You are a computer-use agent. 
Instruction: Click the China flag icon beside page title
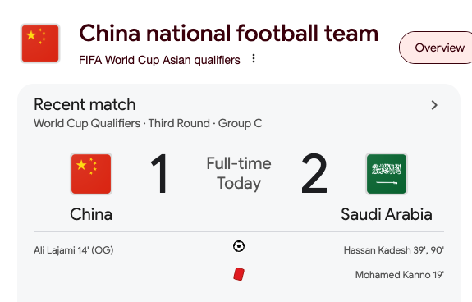[x=40, y=43]
